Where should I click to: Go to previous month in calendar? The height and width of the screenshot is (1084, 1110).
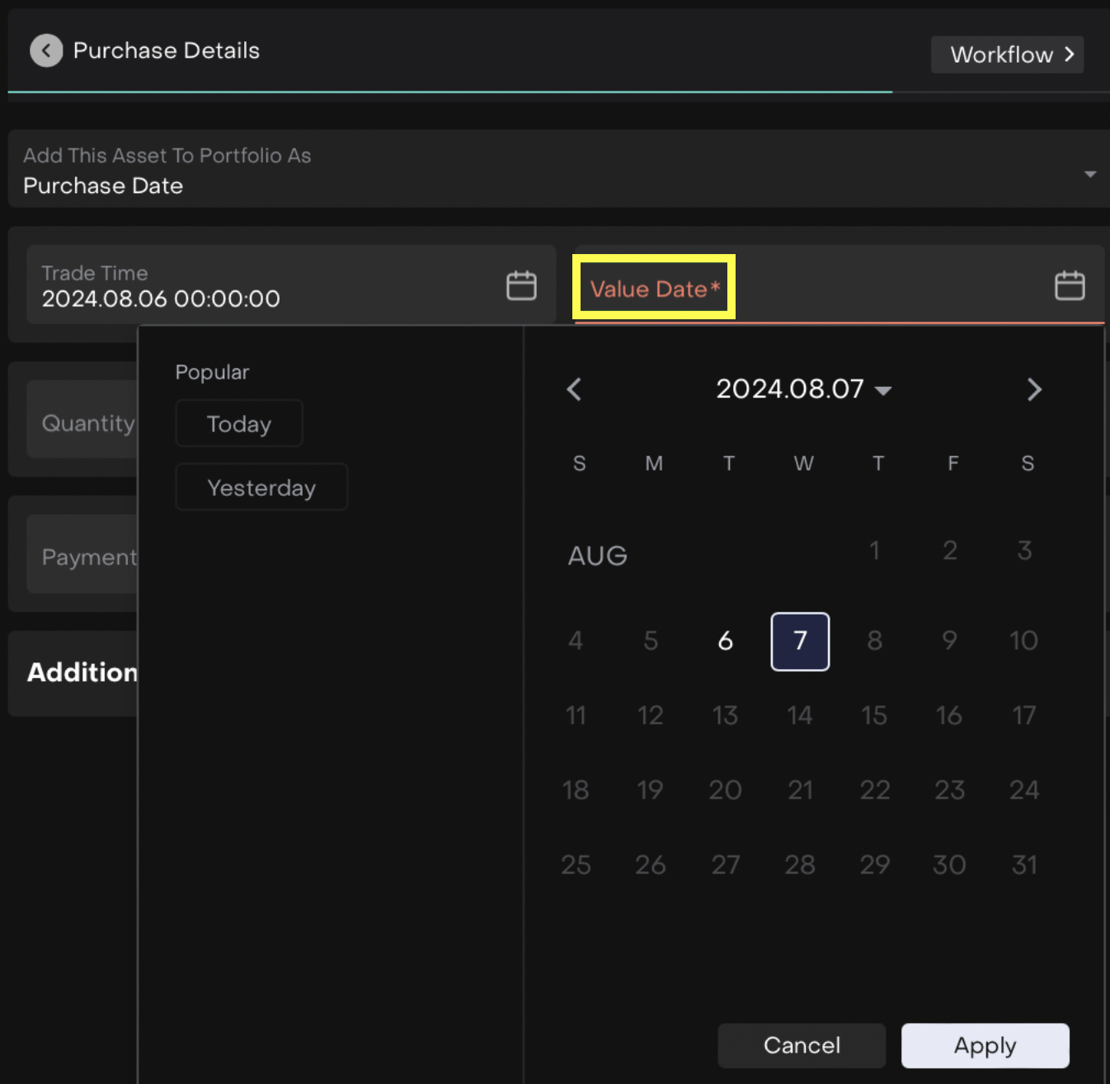pyautogui.click(x=575, y=389)
